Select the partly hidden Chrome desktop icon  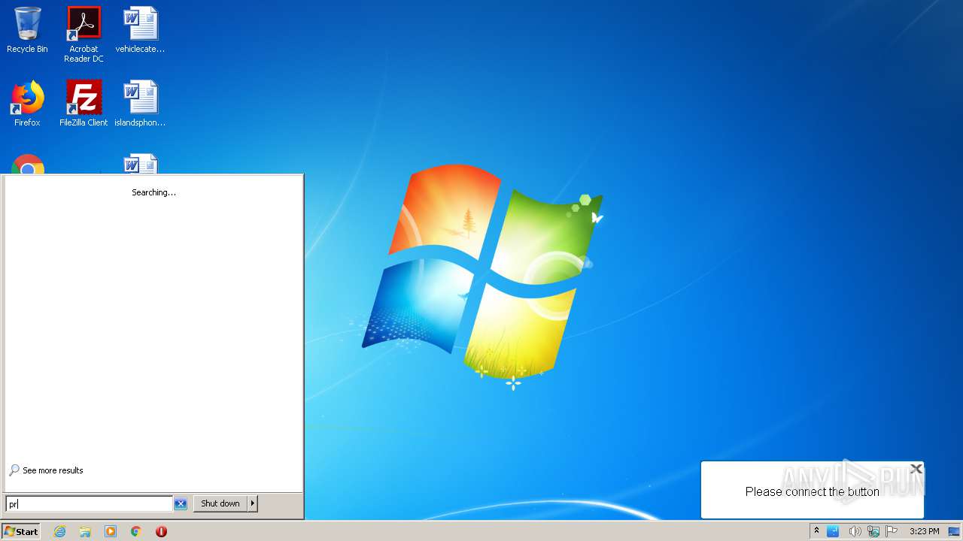coord(28,164)
